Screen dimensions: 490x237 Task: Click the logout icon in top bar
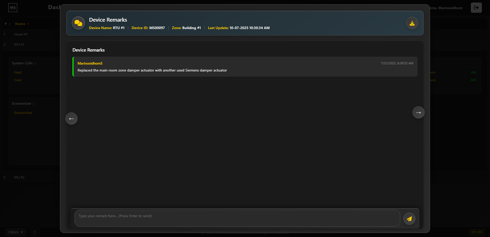(x=476, y=8)
